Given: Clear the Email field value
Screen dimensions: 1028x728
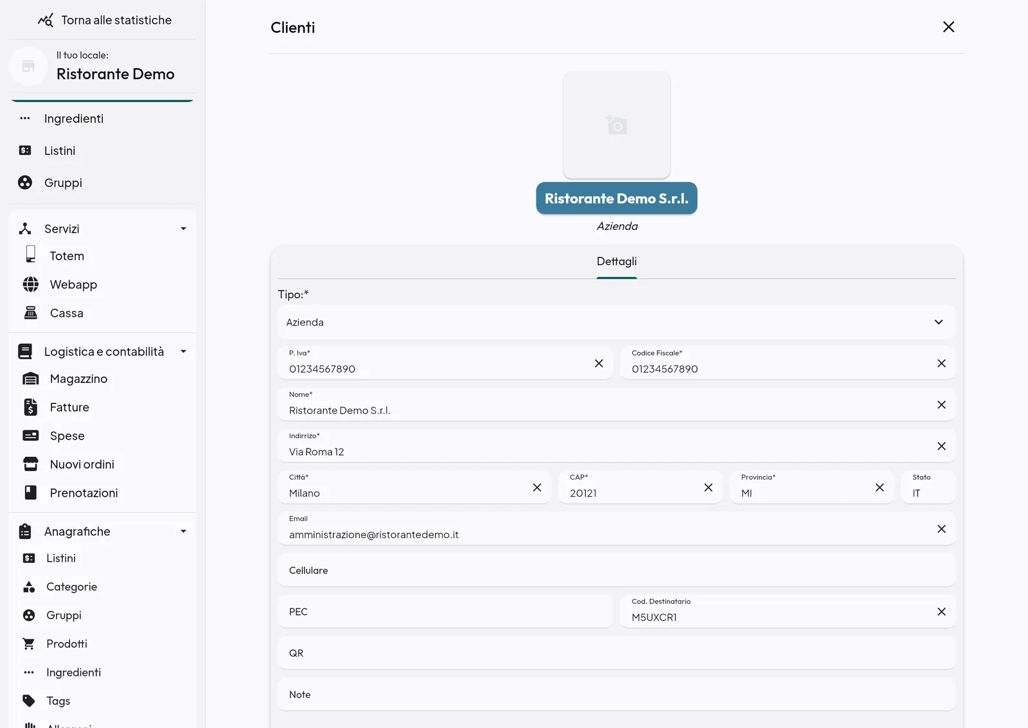Looking at the screenshot, I should 941,529.
